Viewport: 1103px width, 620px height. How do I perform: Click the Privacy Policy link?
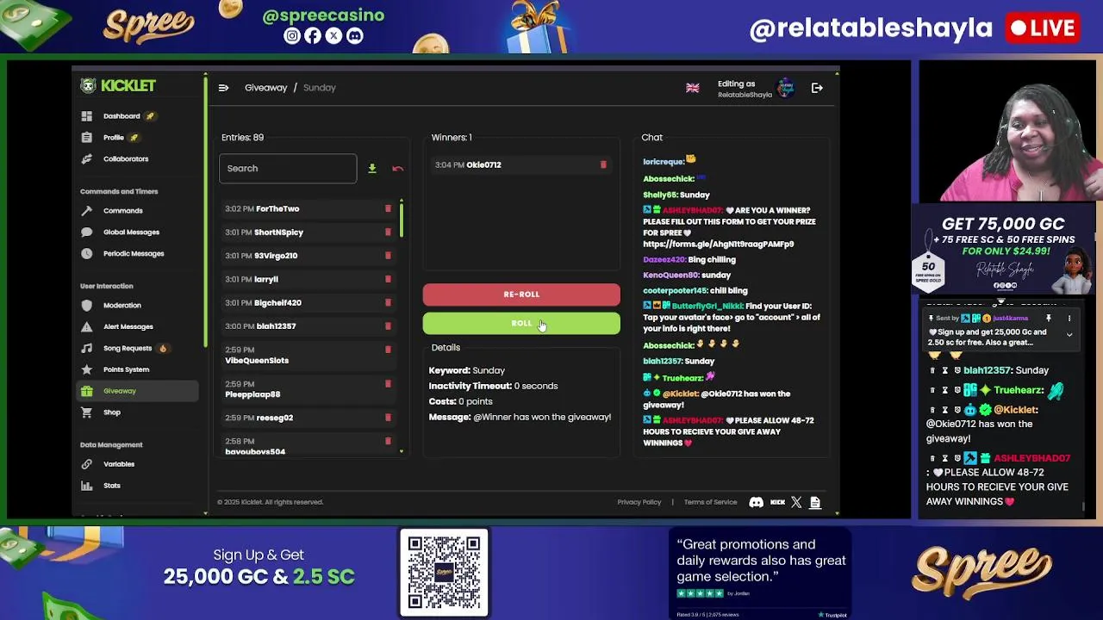point(639,502)
